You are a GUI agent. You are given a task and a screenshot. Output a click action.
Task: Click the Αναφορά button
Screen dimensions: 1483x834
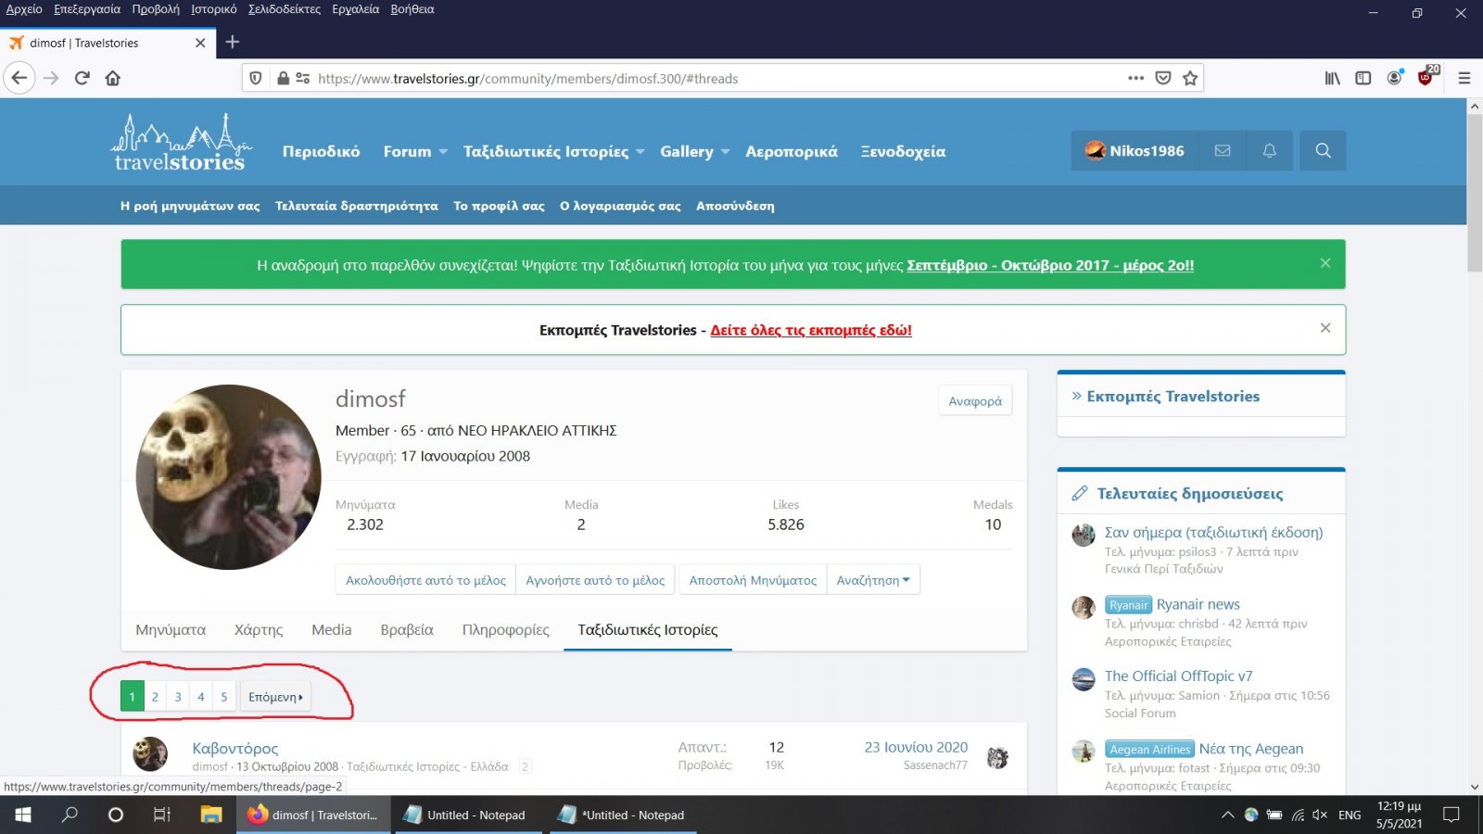click(x=975, y=400)
